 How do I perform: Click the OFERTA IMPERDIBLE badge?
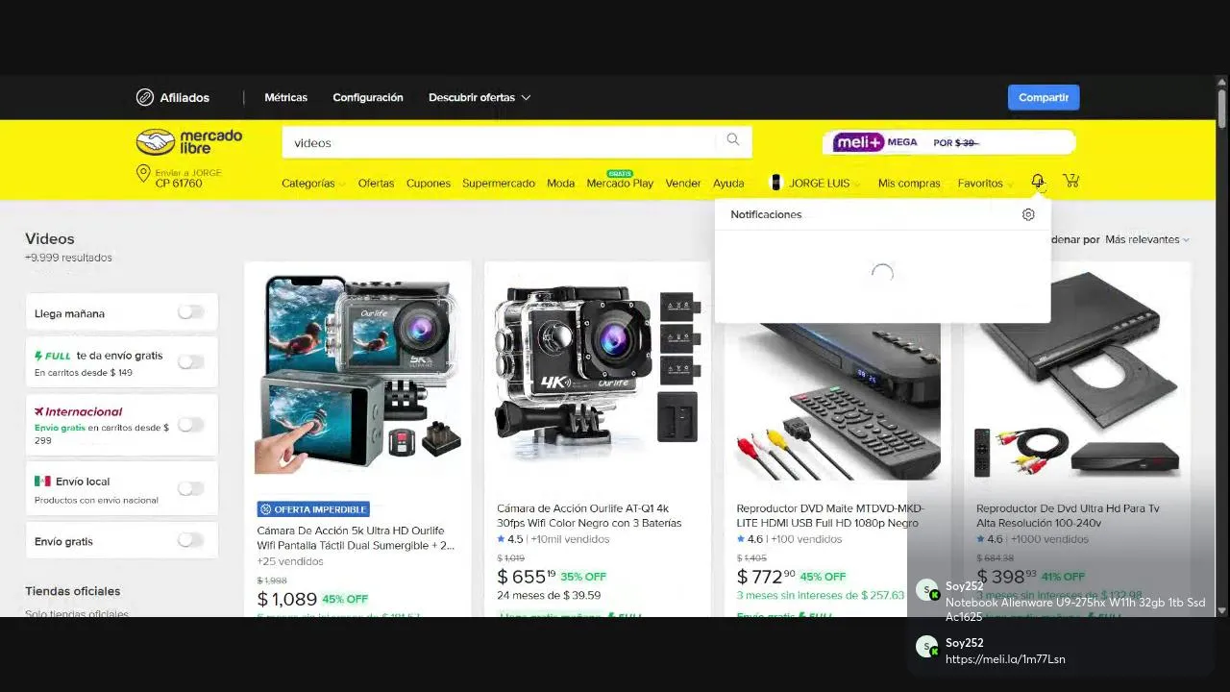313,509
